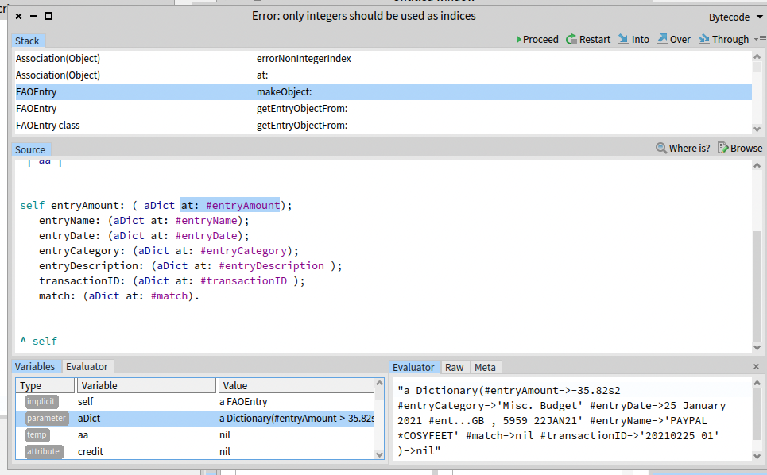This screenshot has width=767, height=475.
Task: Switch to the Meta tab
Action: point(485,367)
